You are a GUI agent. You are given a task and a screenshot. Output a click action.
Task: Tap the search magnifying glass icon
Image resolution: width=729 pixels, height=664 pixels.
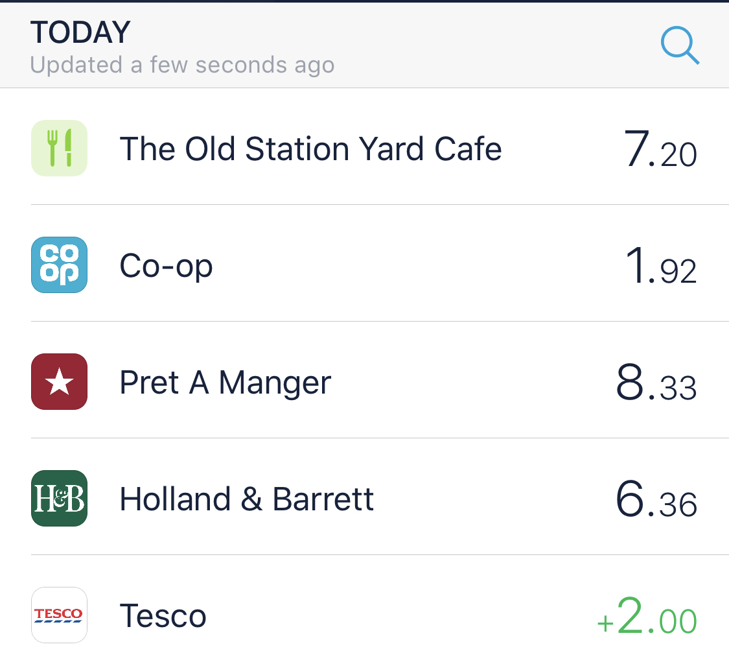pyautogui.click(x=680, y=47)
